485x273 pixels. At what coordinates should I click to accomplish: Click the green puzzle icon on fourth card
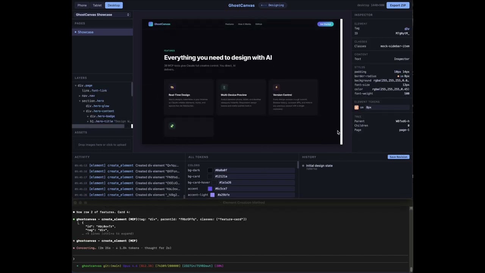coord(172,126)
